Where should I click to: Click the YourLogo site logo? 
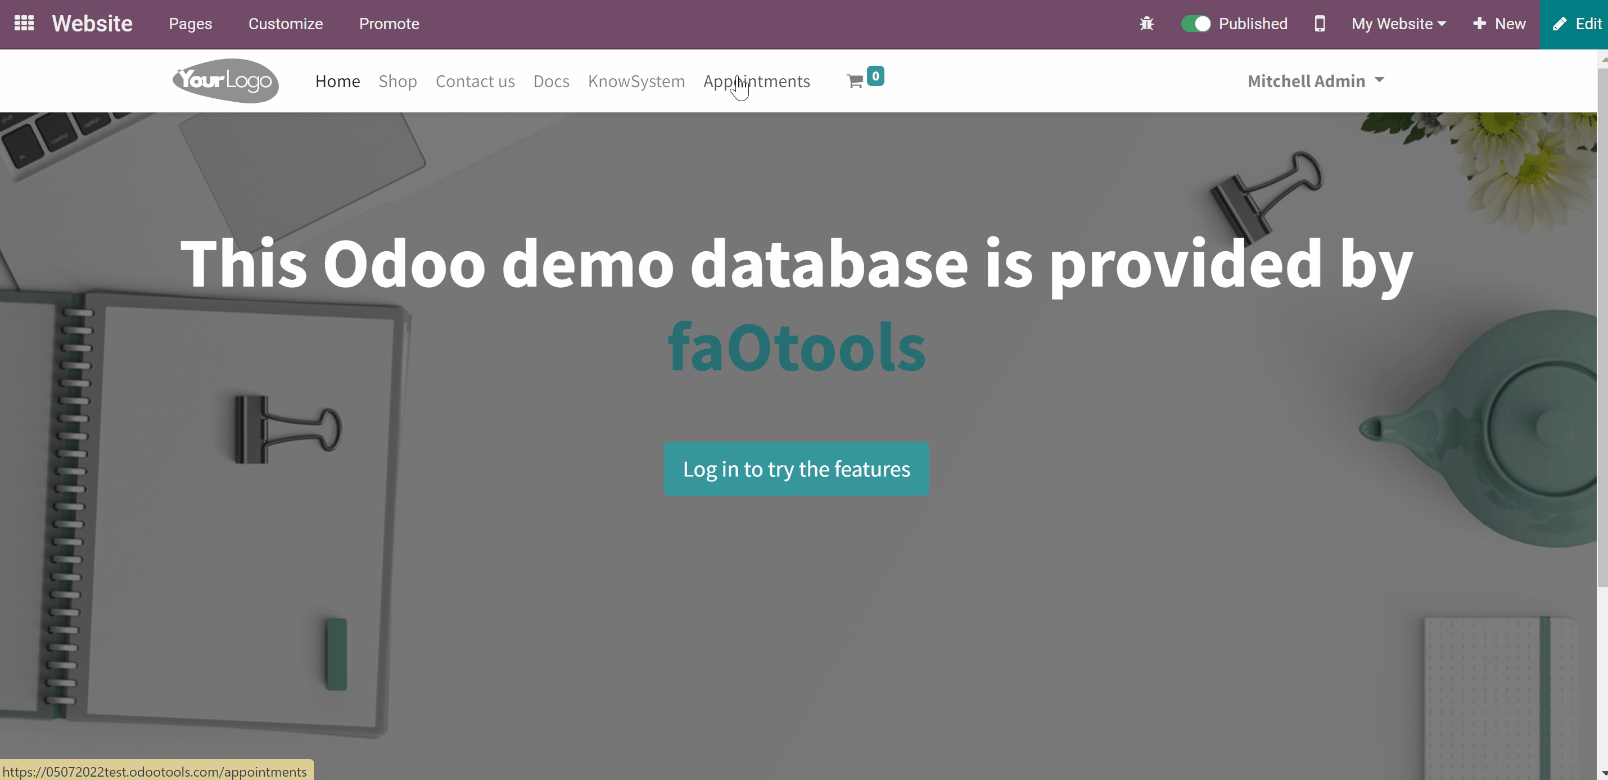pos(225,80)
